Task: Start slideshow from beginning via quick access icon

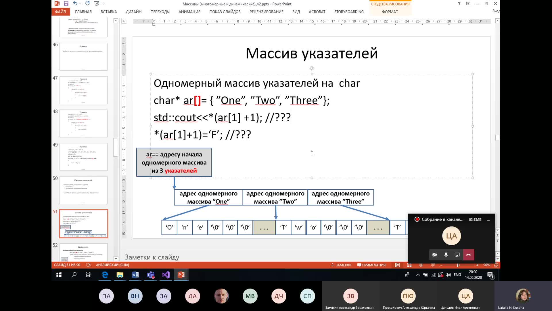Action: click(x=97, y=3)
